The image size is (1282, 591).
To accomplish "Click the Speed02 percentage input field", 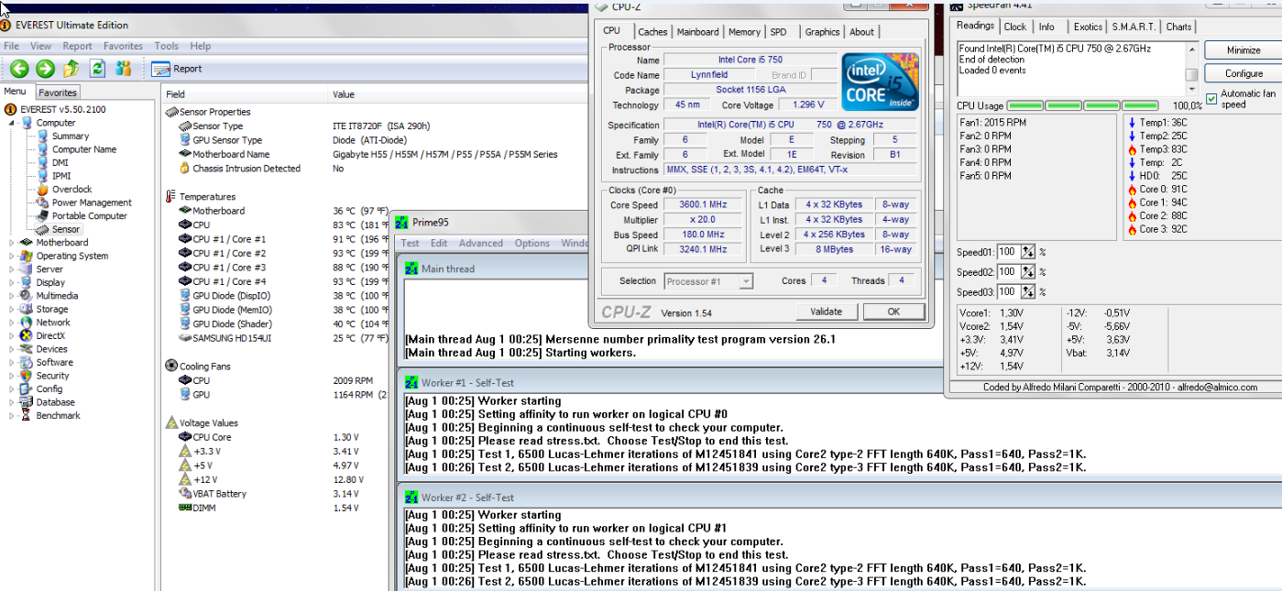I will click(1007, 272).
